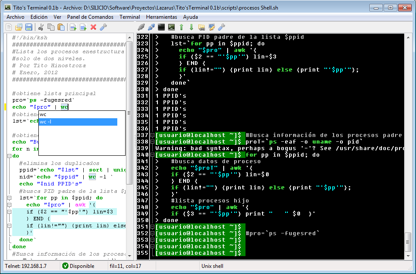The width and height of the screenshot is (416, 274).
Task: Click the terminal's vertical scrollbar thumb
Action: point(408,239)
